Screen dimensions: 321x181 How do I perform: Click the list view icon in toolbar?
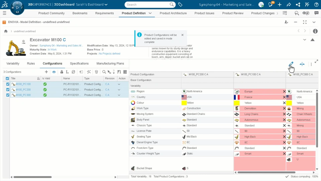[125, 72]
